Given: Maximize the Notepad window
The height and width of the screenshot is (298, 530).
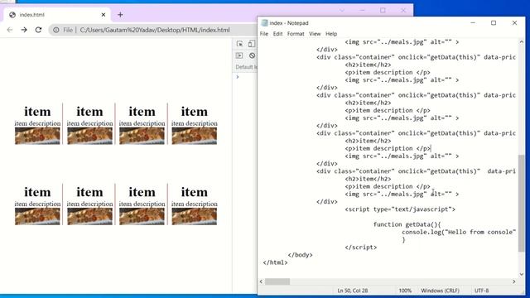Looking at the screenshot, I should coord(494,22).
